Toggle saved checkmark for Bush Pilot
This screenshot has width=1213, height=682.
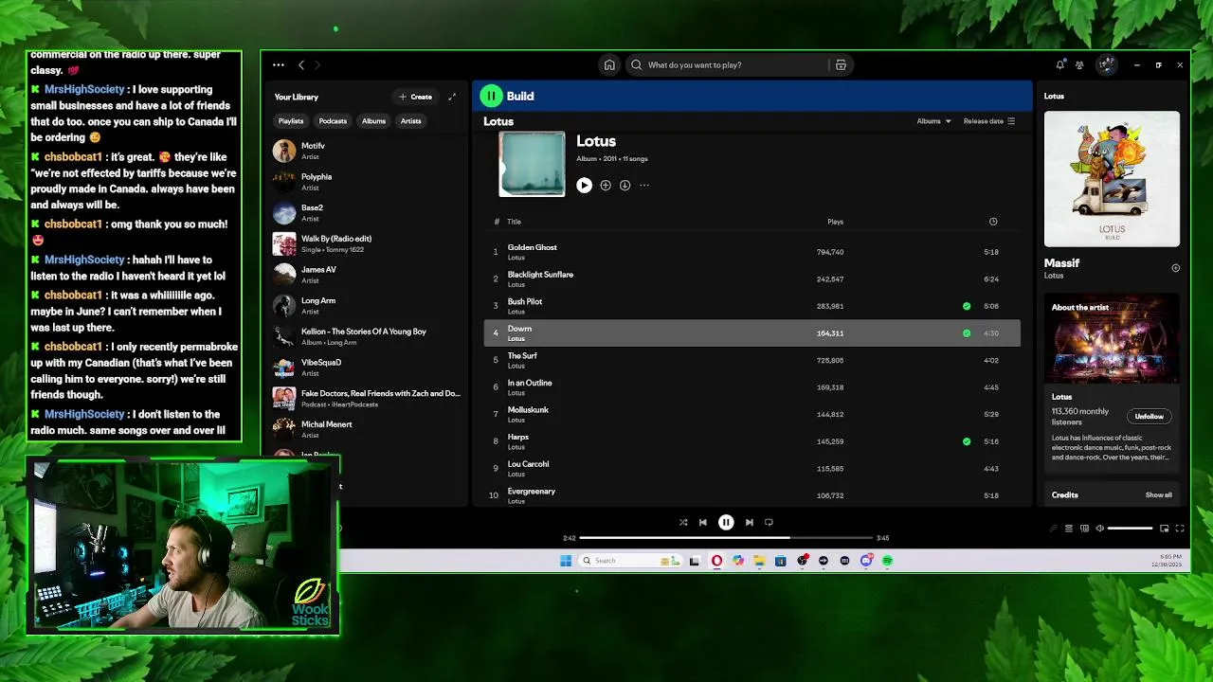967,306
